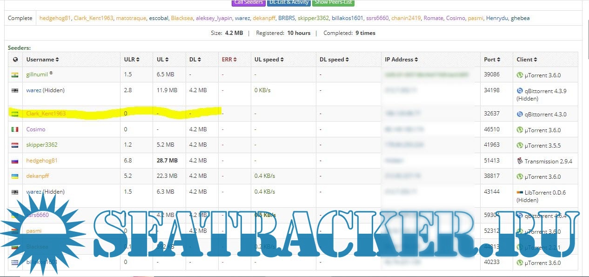
Task: Sort seeders by ULR column
Action: pos(132,60)
